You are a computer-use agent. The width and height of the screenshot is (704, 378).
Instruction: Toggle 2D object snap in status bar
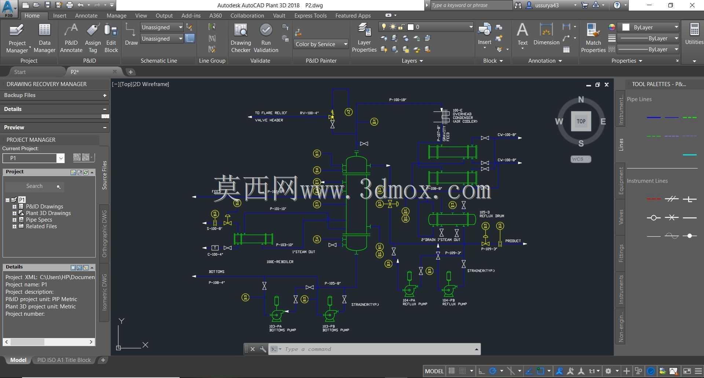pos(540,371)
